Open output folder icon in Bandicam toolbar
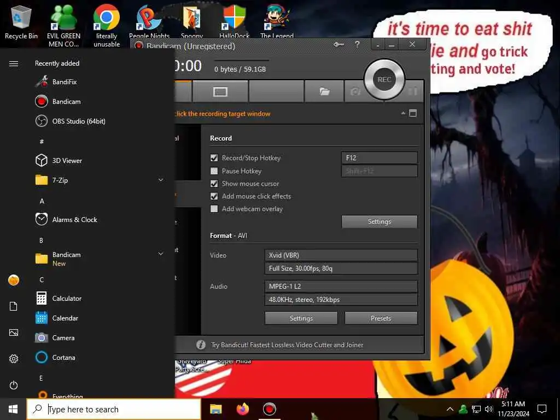560x420 pixels. point(324,92)
